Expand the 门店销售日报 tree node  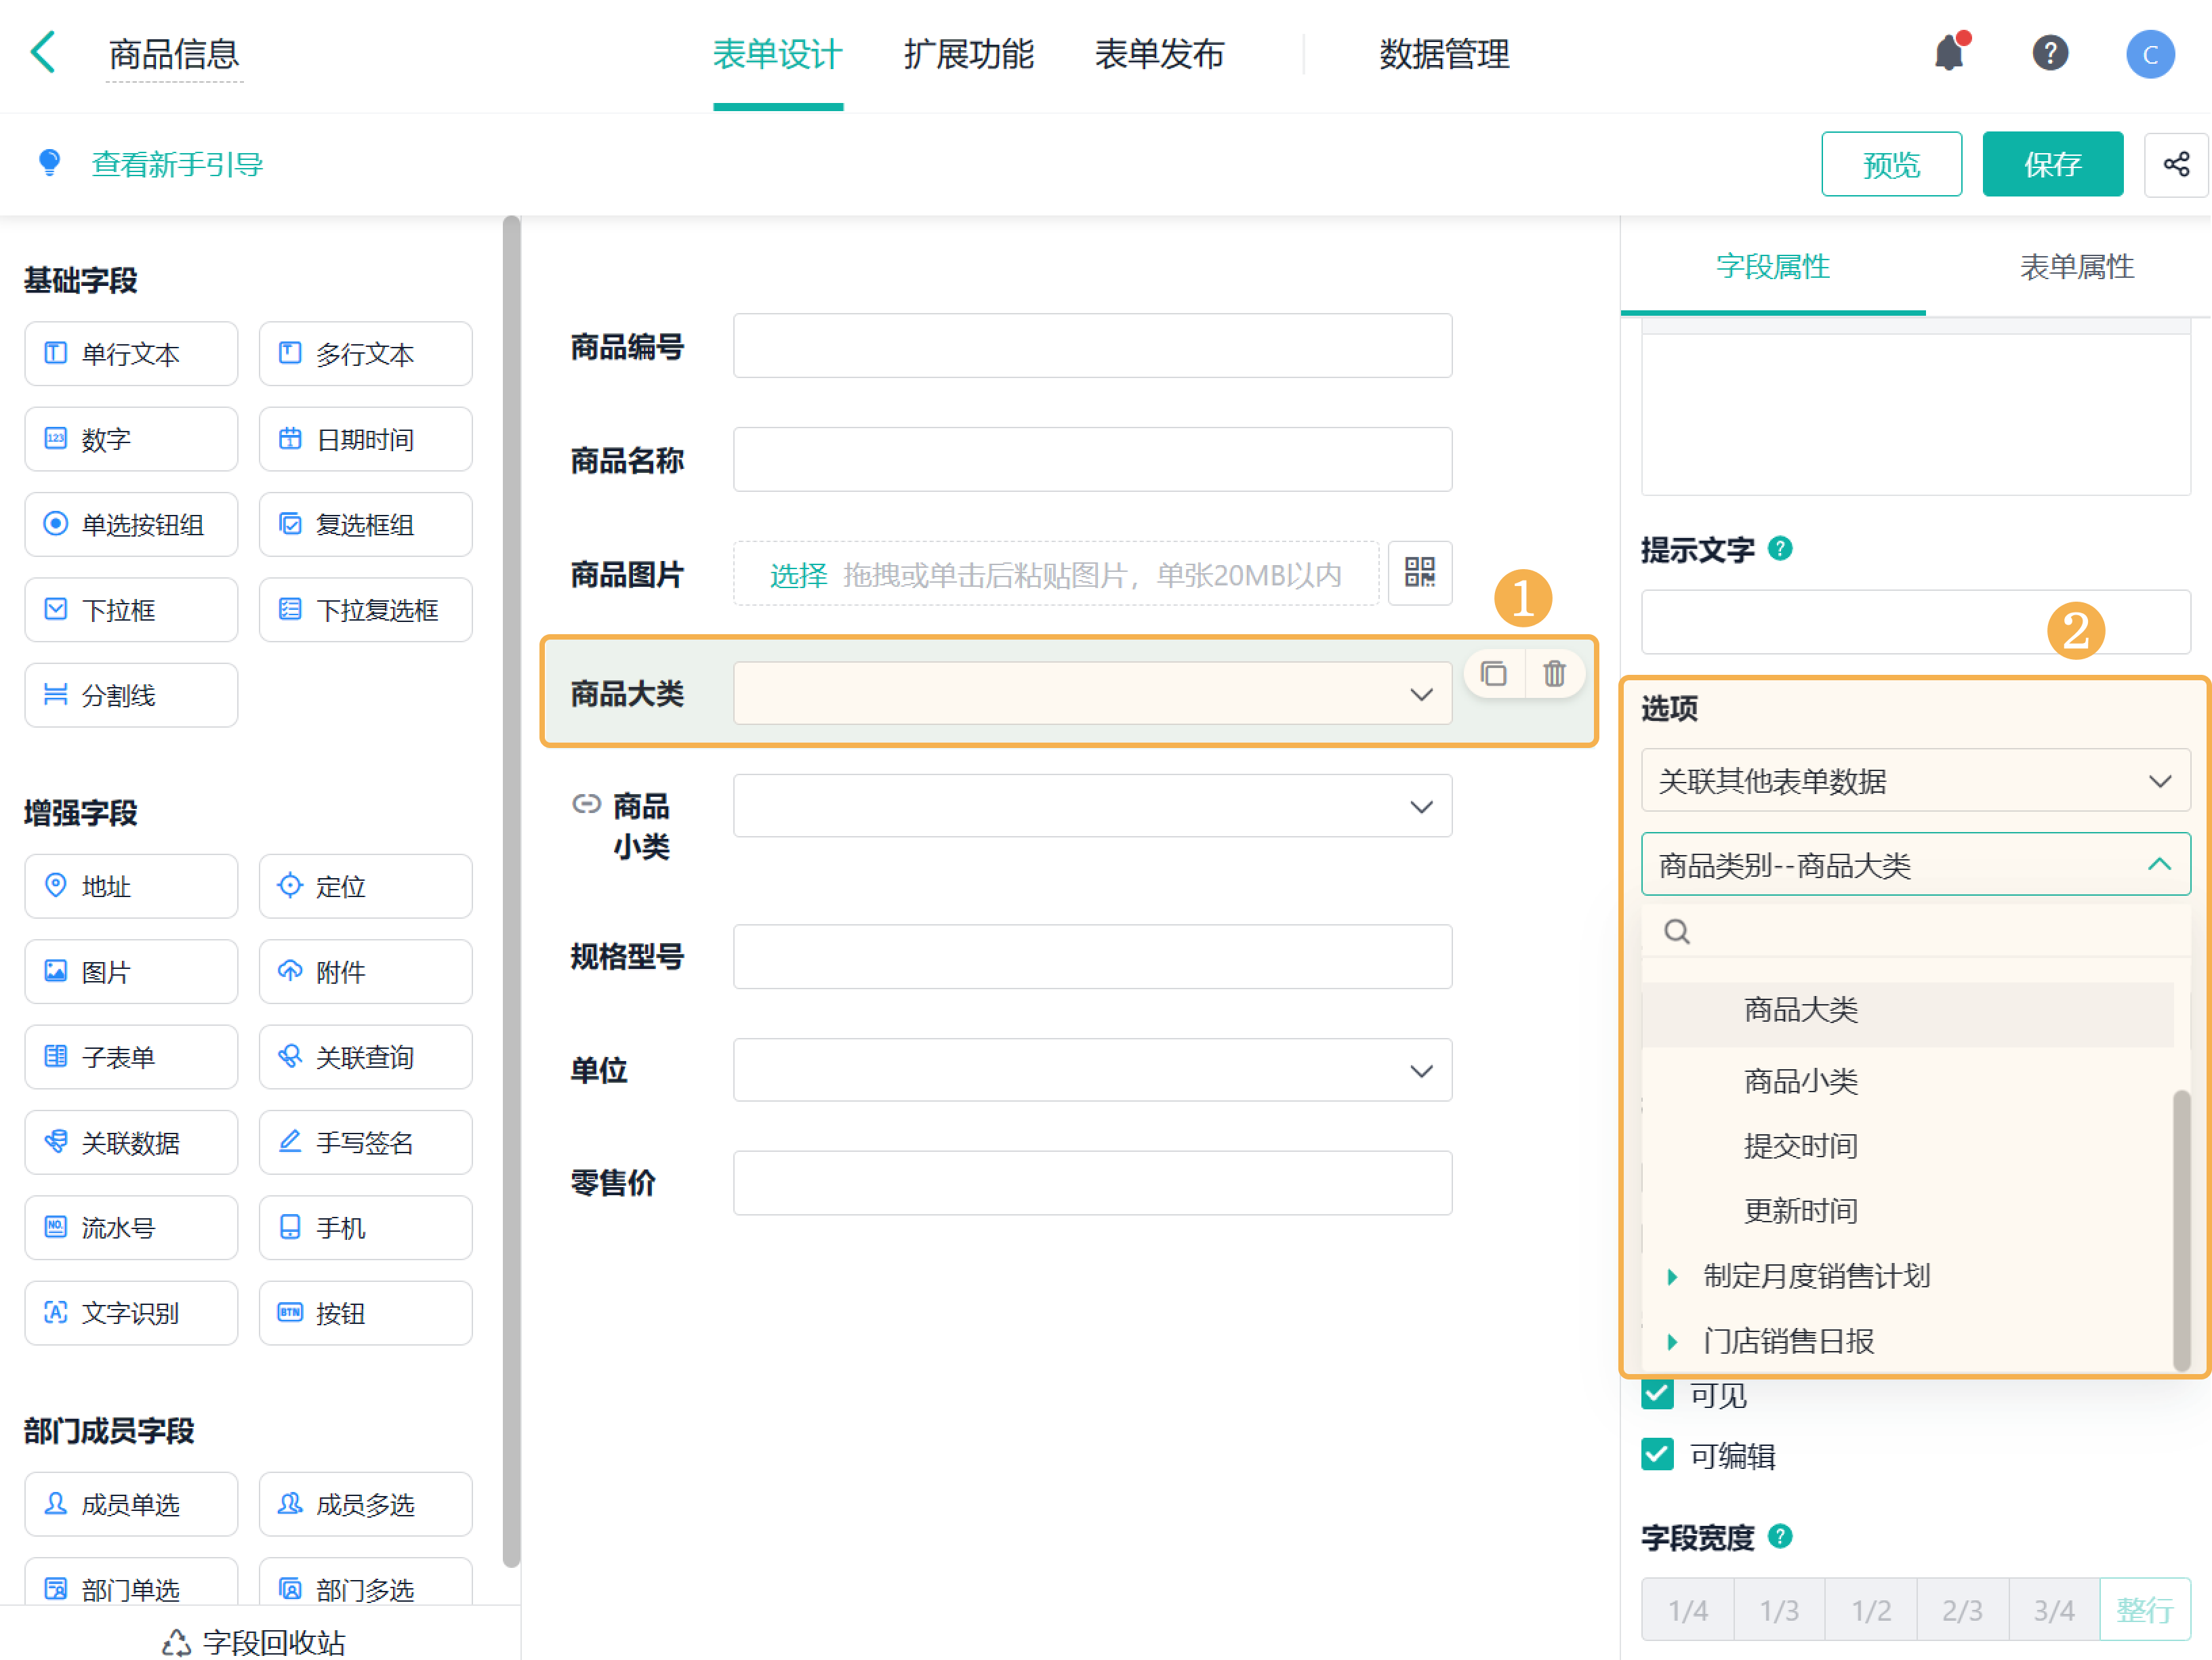click(x=1671, y=1341)
